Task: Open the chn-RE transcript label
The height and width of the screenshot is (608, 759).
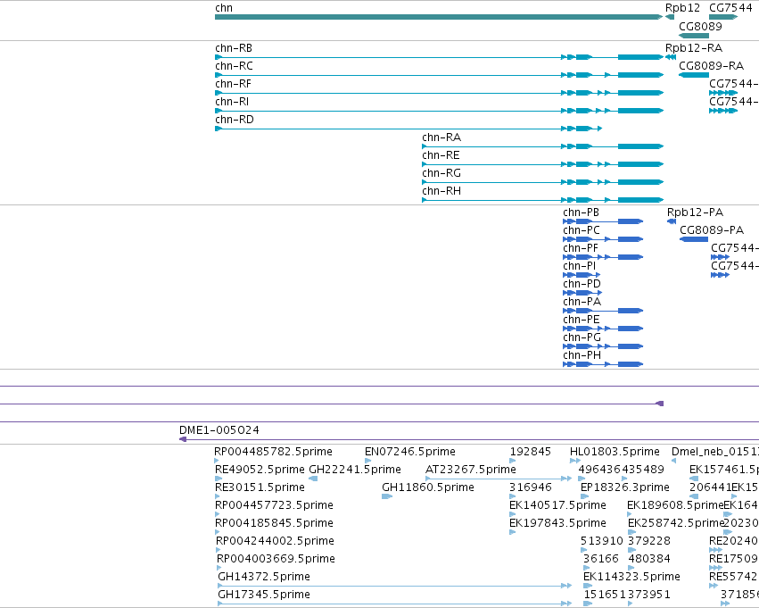Action: (x=441, y=155)
